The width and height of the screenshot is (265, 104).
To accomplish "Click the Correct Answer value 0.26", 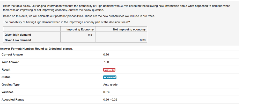I will (106, 54).
